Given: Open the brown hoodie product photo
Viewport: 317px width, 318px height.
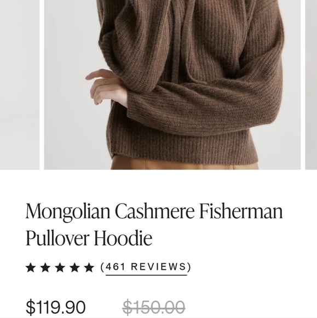Looking at the screenshot, I should [172, 84].
